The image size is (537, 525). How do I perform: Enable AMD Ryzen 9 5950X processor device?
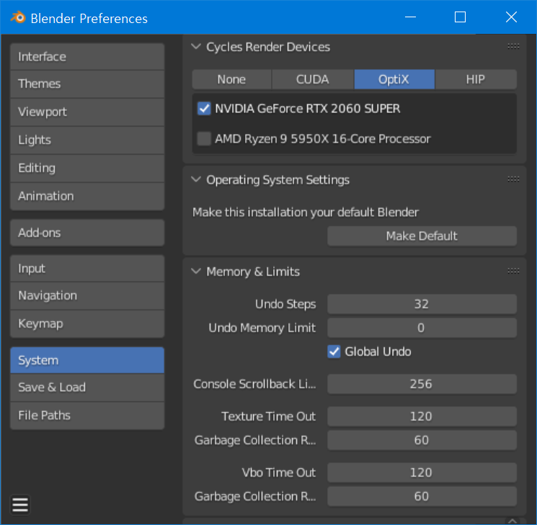click(204, 139)
